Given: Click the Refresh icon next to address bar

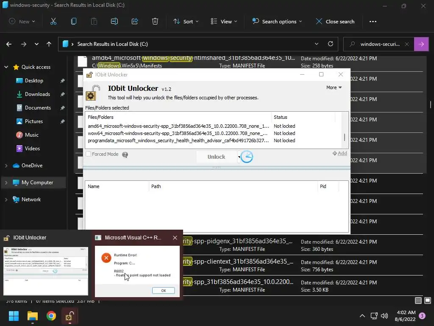Looking at the screenshot, I should [331, 44].
